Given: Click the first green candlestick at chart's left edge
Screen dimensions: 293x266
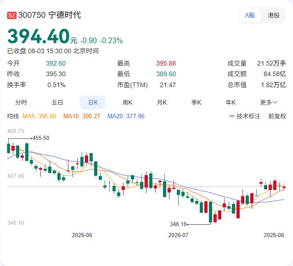Looking at the screenshot, I should 9,148.
